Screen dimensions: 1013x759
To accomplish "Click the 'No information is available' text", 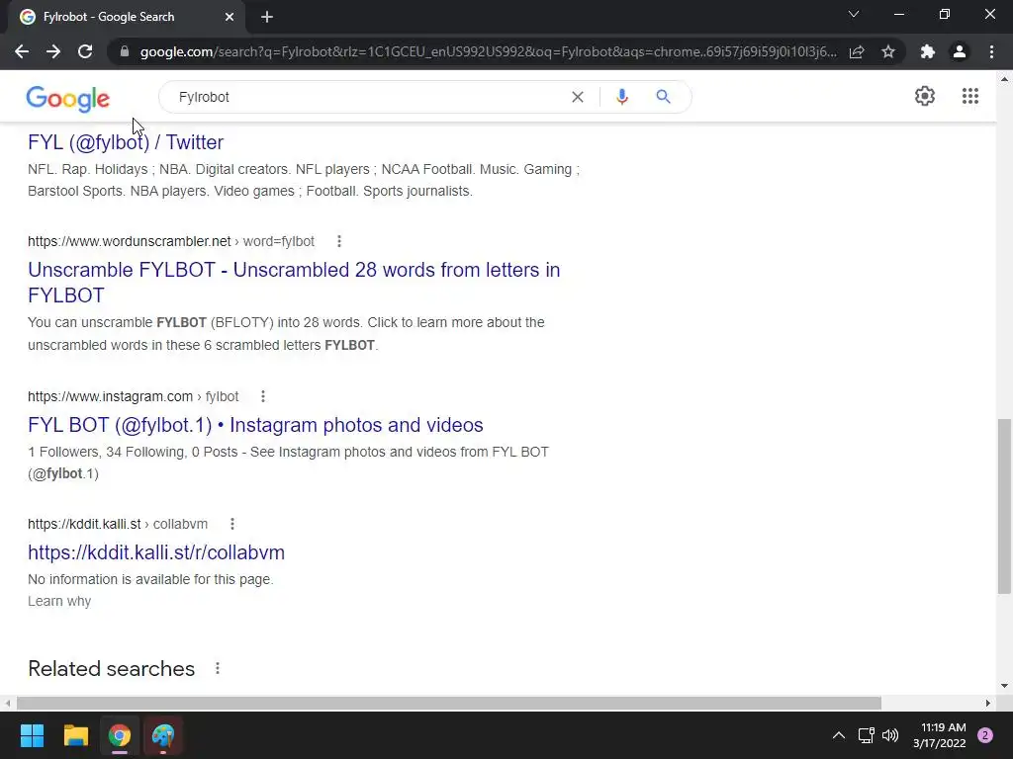I will click(150, 579).
